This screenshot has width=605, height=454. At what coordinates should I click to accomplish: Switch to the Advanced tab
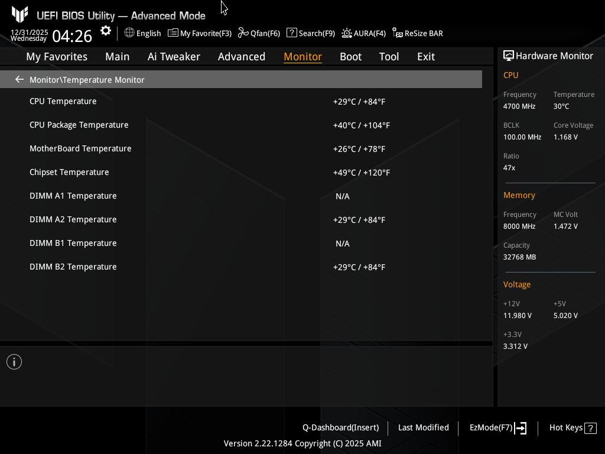click(x=241, y=57)
